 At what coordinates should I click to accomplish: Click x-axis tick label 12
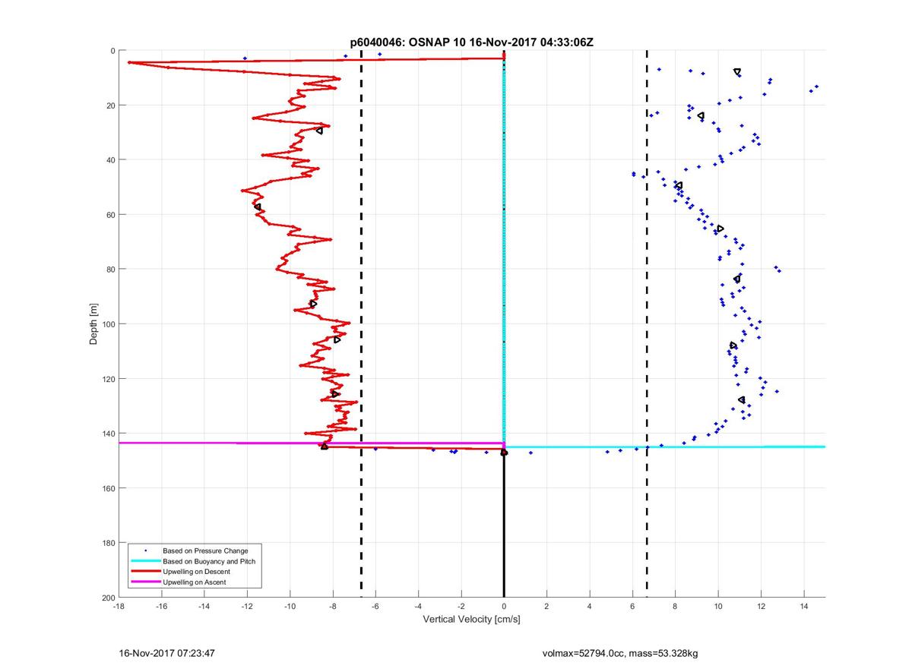pyautogui.click(x=761, y=607)
